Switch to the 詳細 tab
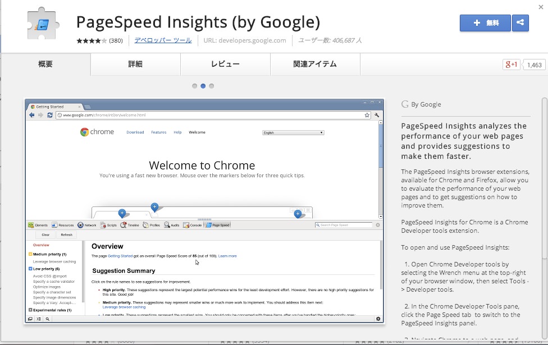548x345 pixels. tap(135, 65)
